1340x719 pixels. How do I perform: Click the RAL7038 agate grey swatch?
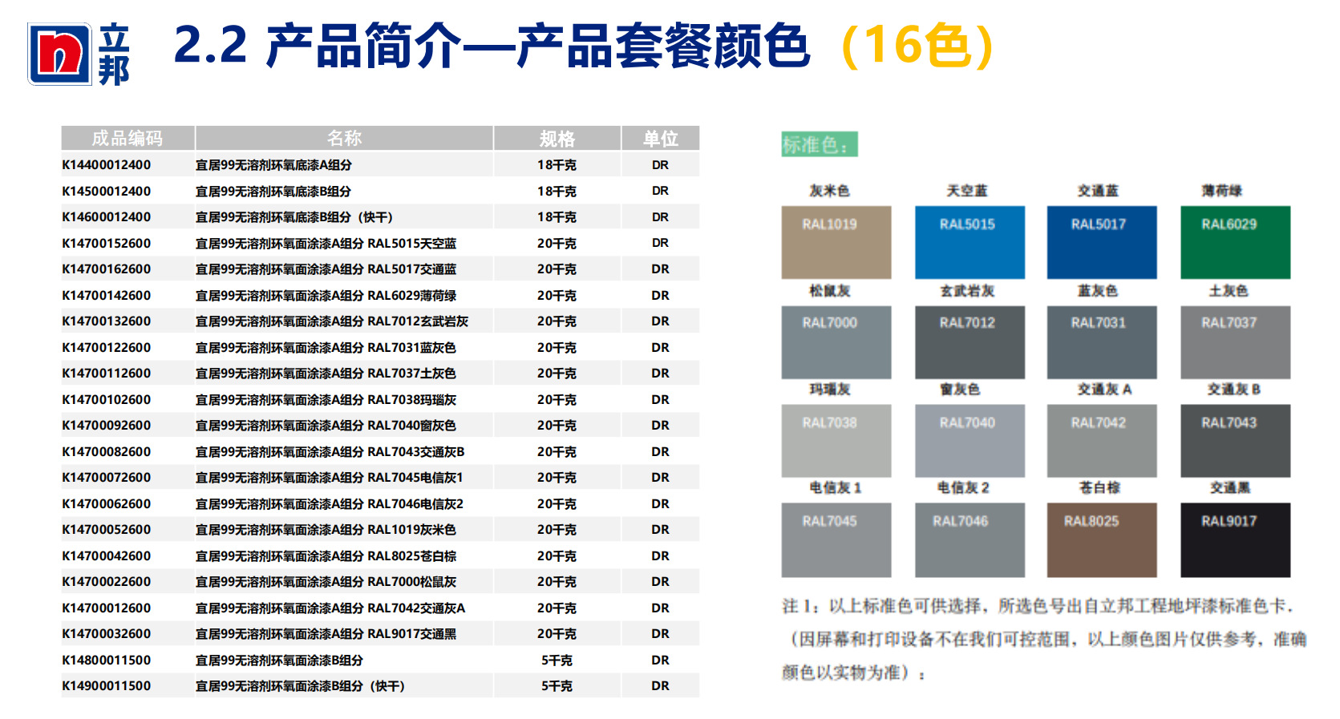836,441
